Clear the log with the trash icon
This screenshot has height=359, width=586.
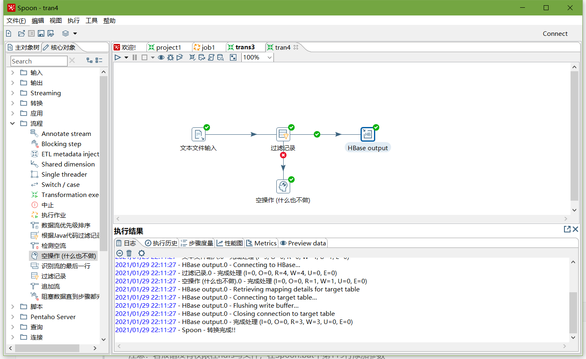(129, 253)
